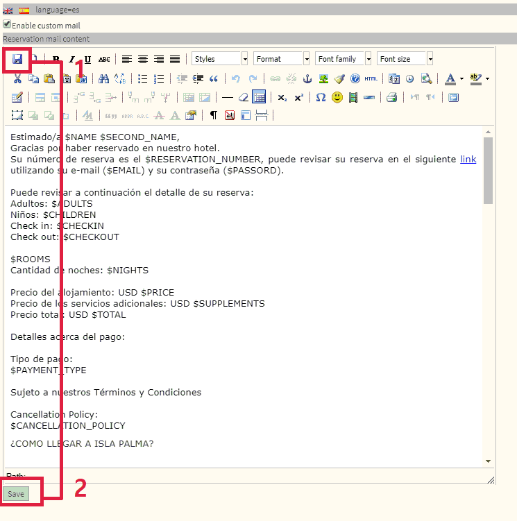This screenshot has height=521, width=517.
Task: Toggle underline formatting
Action: [87, 60]
